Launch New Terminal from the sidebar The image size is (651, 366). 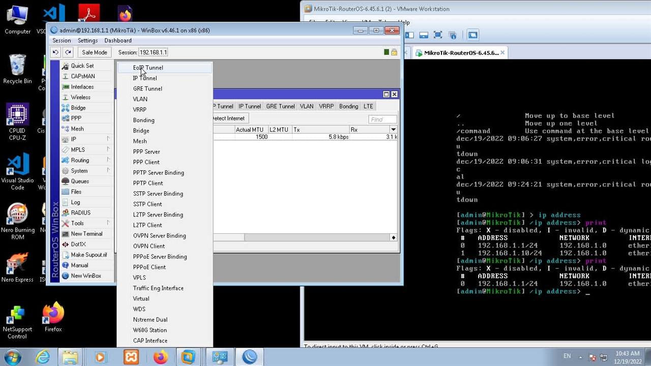tap(86, 234)
